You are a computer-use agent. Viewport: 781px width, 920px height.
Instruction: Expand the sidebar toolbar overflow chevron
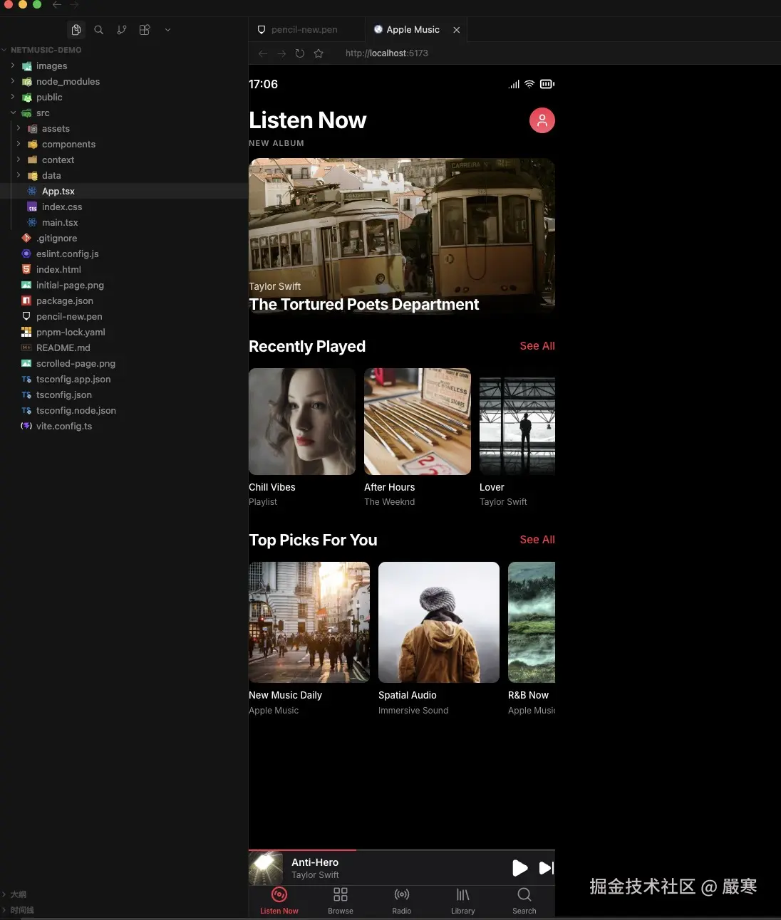tap(167, 30)
